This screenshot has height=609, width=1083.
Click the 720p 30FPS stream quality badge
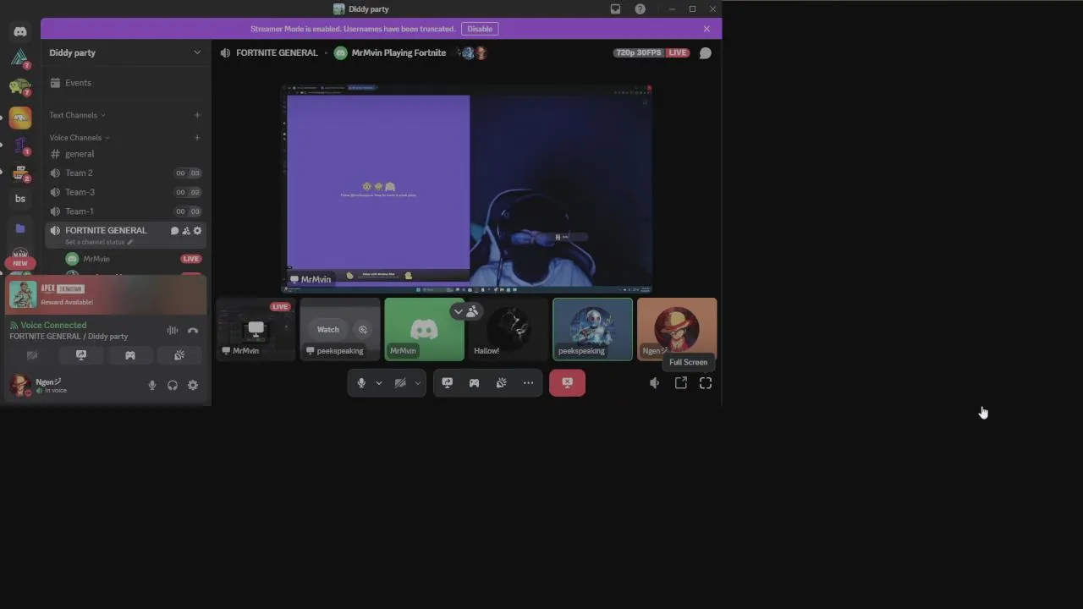638,52
